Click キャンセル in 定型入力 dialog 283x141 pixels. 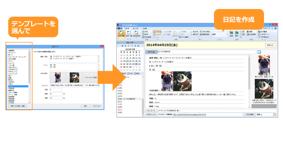[x=97, y=106]
